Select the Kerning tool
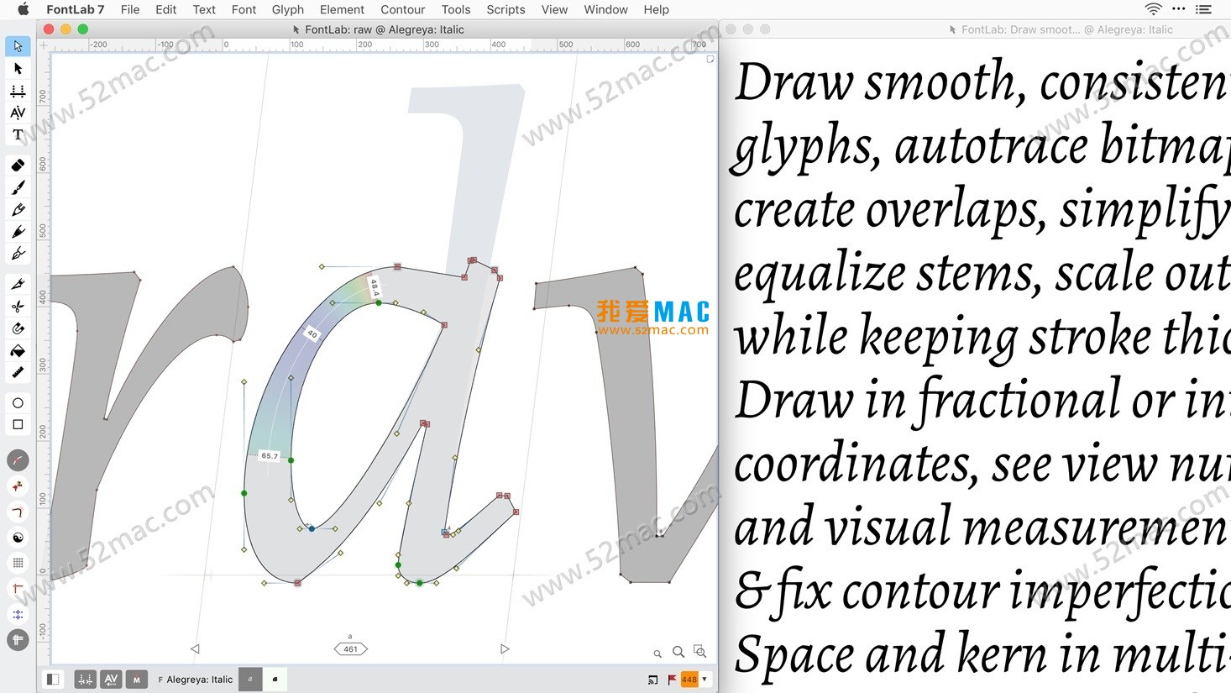Image resolution: width=1231 pixels, height=693 pixels. pos(18,113)
